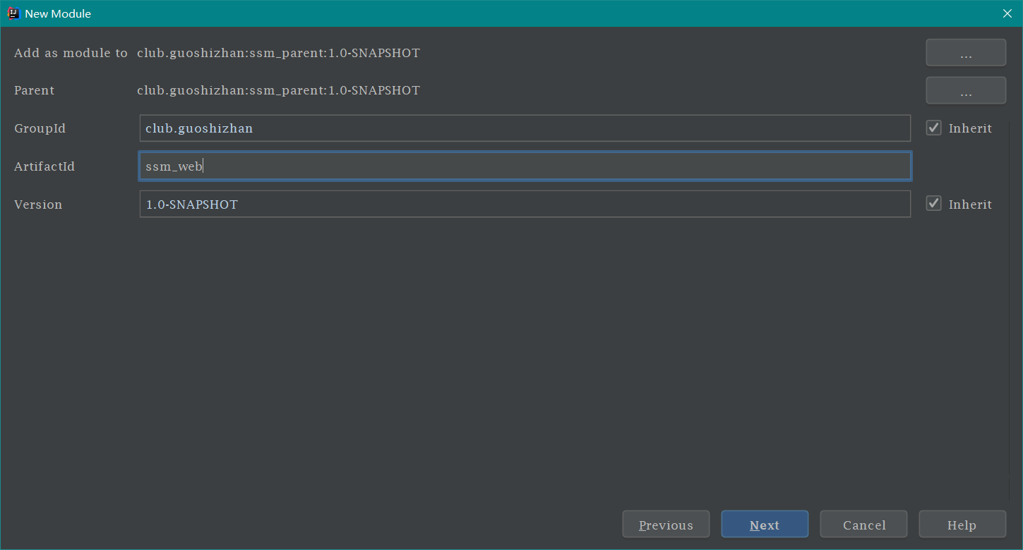Click the GroupId label

pos(40,129)
